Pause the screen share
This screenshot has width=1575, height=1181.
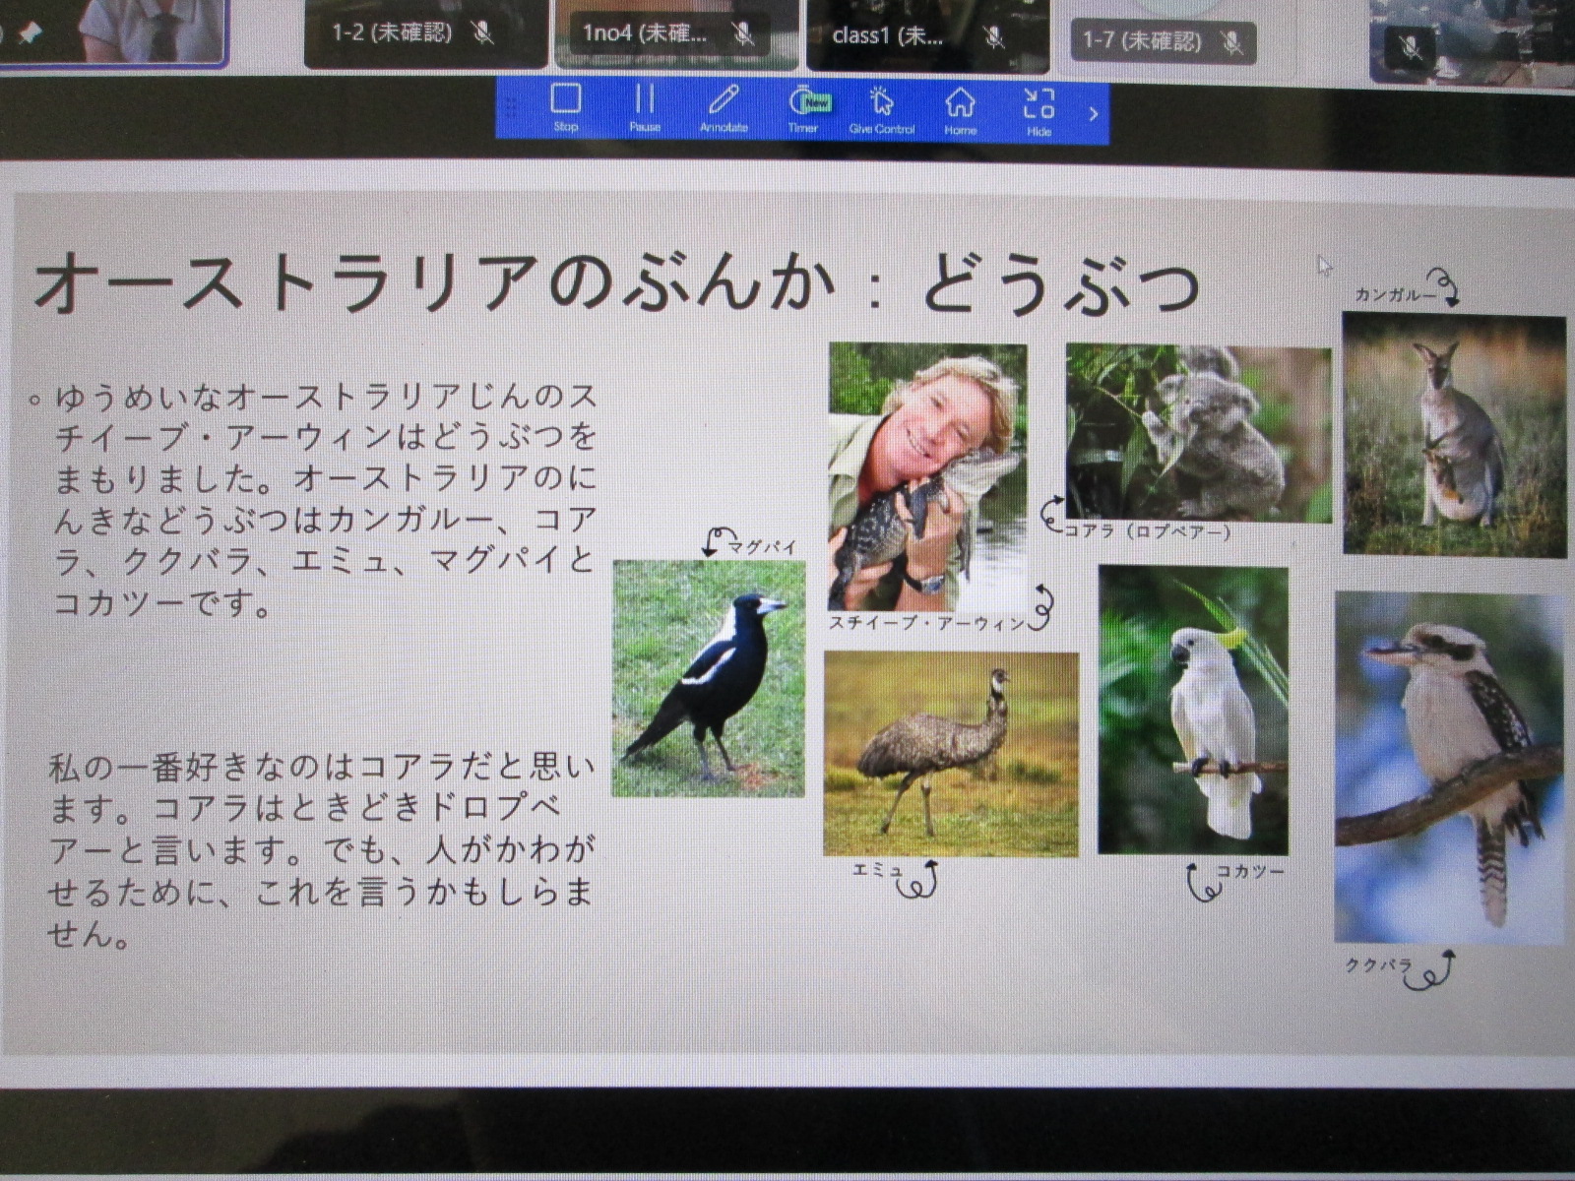(x=645, y=107)
